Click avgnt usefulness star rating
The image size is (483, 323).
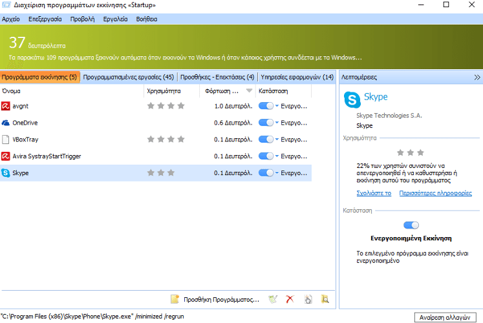[166, 106]
